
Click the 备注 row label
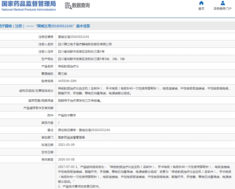coord(50,130)
